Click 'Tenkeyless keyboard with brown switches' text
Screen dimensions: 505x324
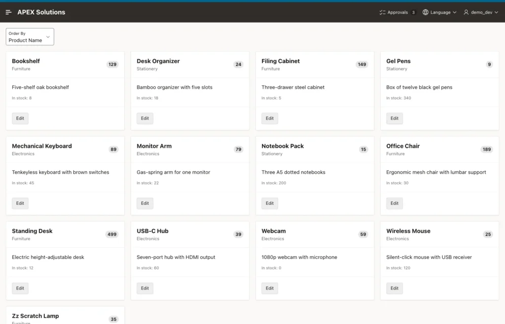click(61, 172)
